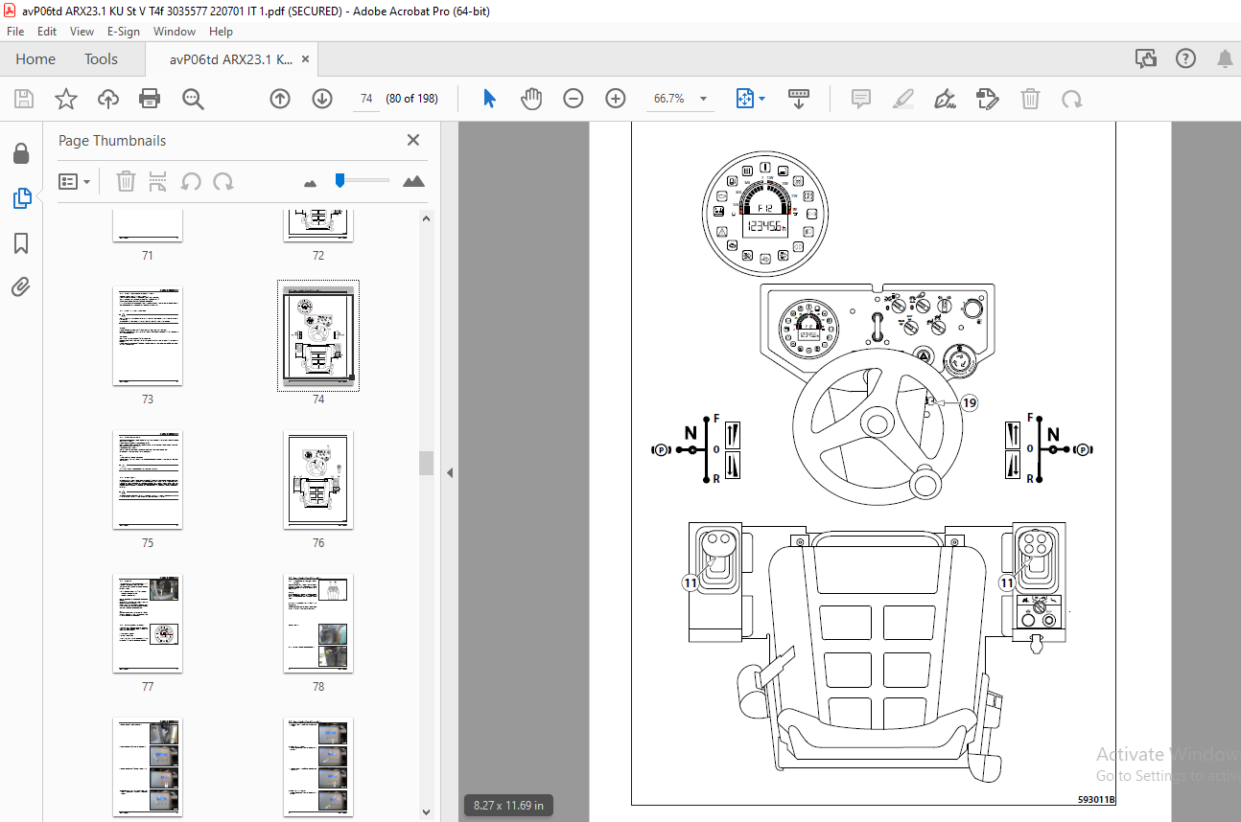
Task: Open the Window menu
Action: point(175,31)
